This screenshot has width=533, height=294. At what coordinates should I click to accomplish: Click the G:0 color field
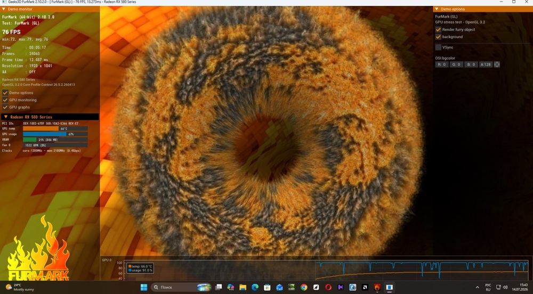point(457,64)
